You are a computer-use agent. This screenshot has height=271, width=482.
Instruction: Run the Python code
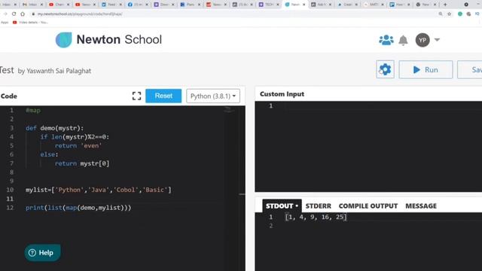click(426, 70)
